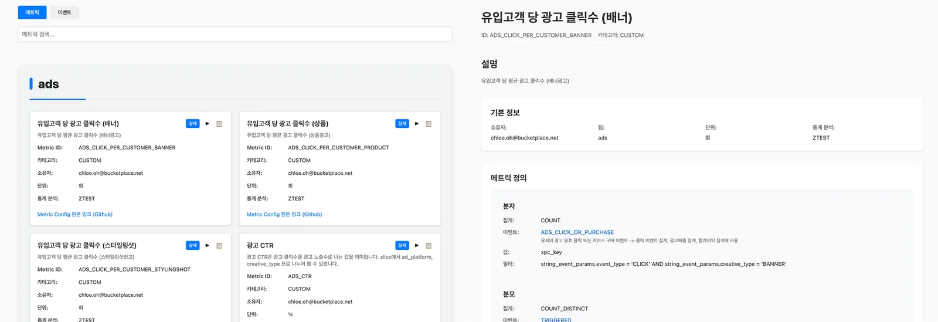Click the 분자 subsection heading
Screen dimensions: 938x322
(509, 206)
